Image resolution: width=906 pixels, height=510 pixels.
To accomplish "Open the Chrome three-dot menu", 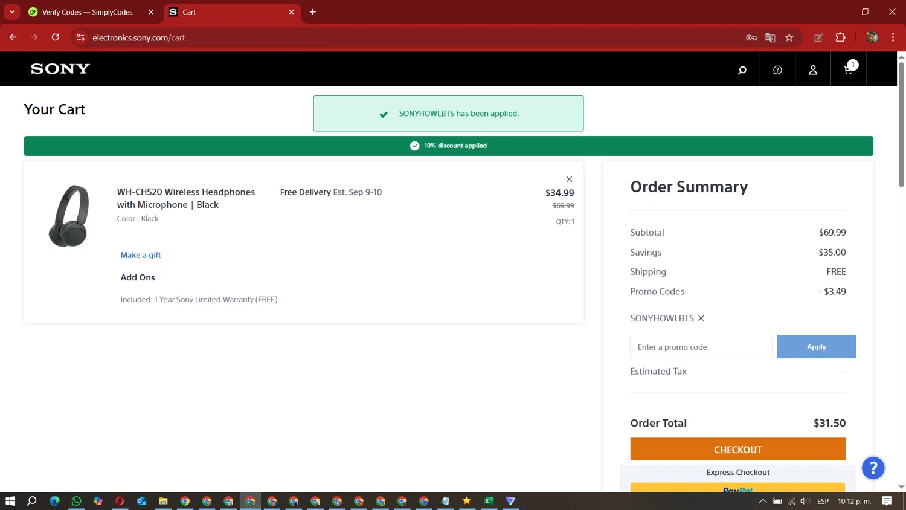I will (x=893, y=37).
